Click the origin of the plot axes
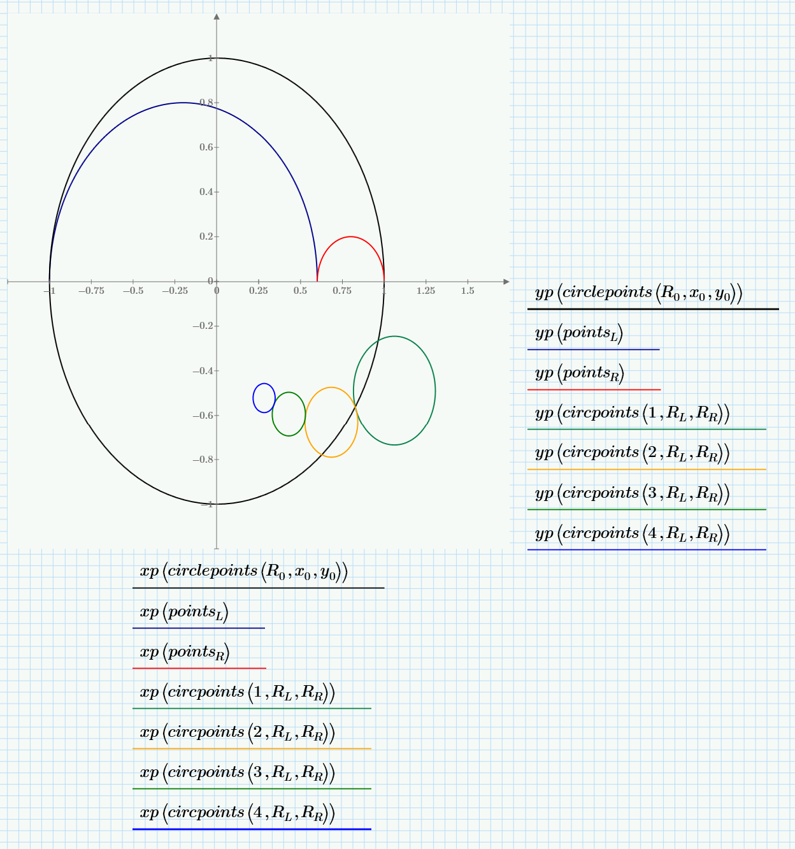795x849 pixels. (217, 281)
